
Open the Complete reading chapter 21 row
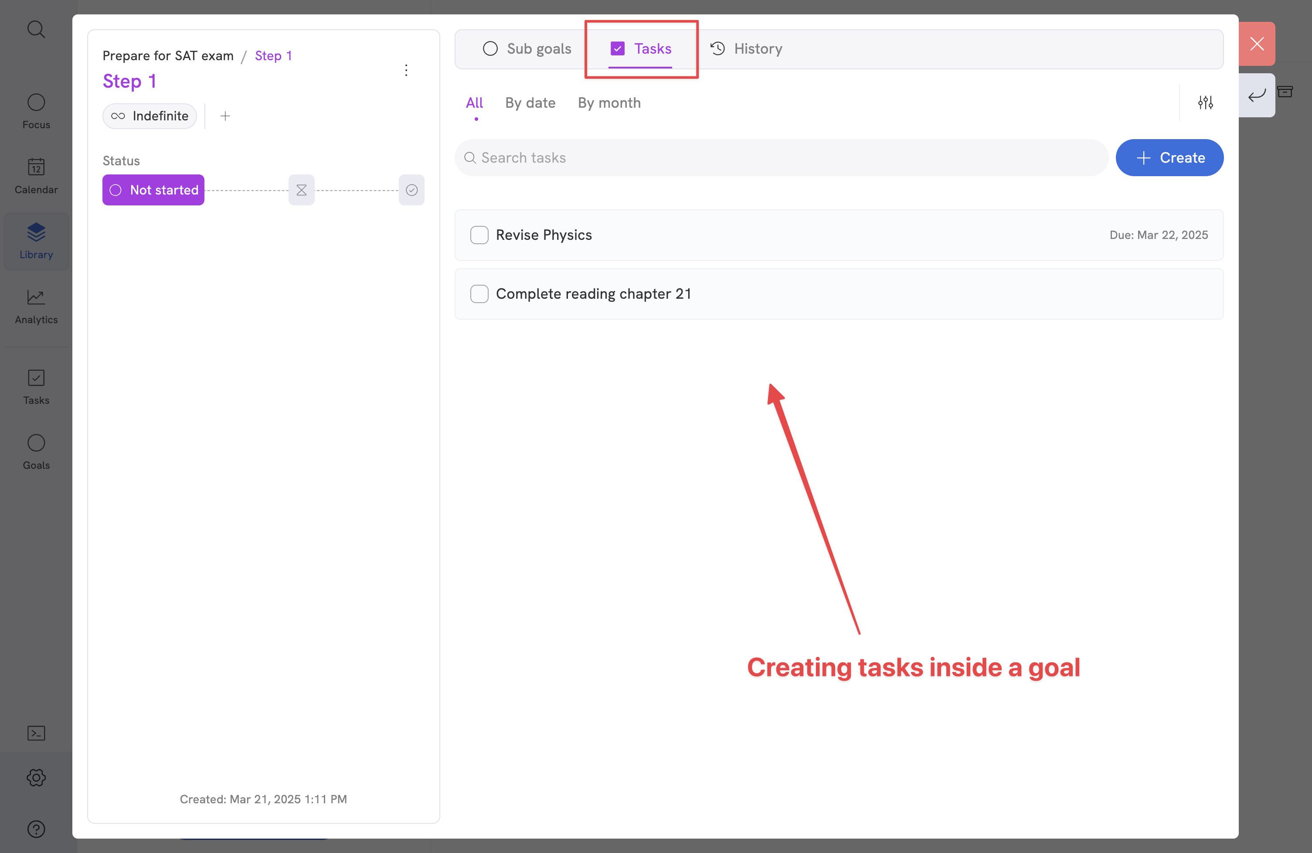coord(839,294)
